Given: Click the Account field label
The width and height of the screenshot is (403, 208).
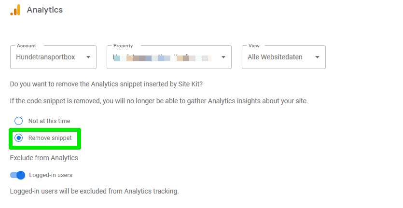Looking at the screenshot, I should point(26,46).
